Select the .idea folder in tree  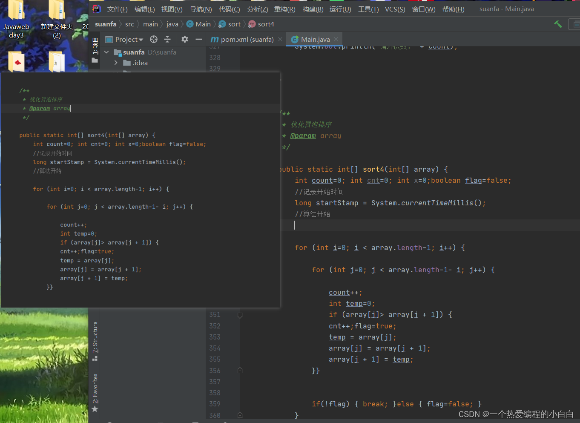click(x=135, y=63)
